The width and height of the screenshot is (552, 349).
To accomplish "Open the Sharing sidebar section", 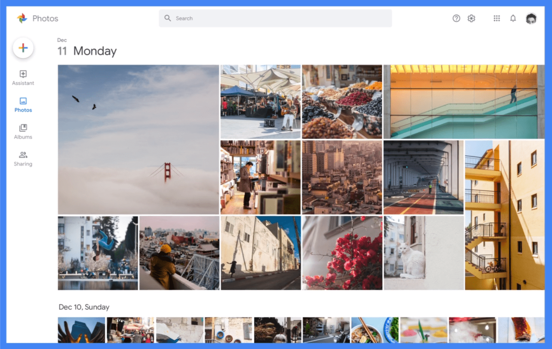I will tap(23, 159).
